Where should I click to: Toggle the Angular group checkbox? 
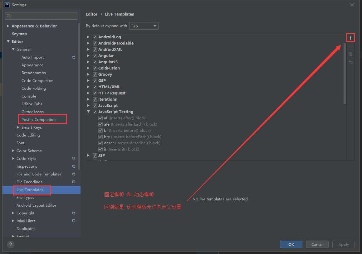95,56
